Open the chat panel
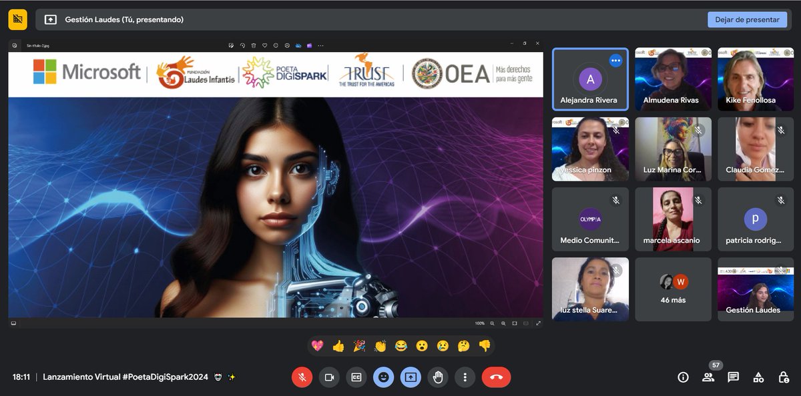The image size is (801, 396). coord(733,377)
